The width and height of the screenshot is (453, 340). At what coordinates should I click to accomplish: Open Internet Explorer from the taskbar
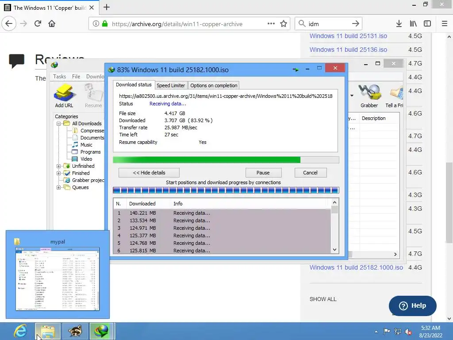pyautogui.click(x=20, y=331)
